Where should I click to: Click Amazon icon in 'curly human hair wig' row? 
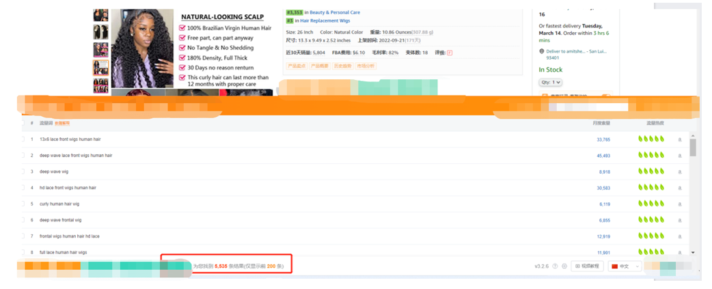coord(680,204)
